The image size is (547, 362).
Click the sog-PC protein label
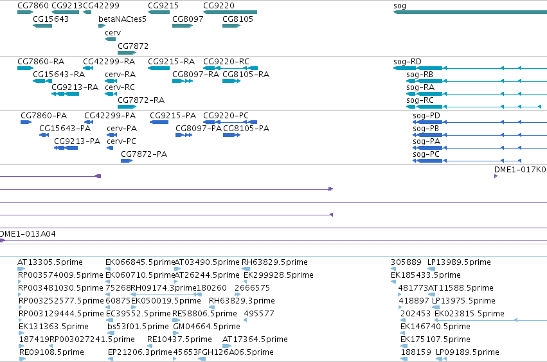point(426,155)
